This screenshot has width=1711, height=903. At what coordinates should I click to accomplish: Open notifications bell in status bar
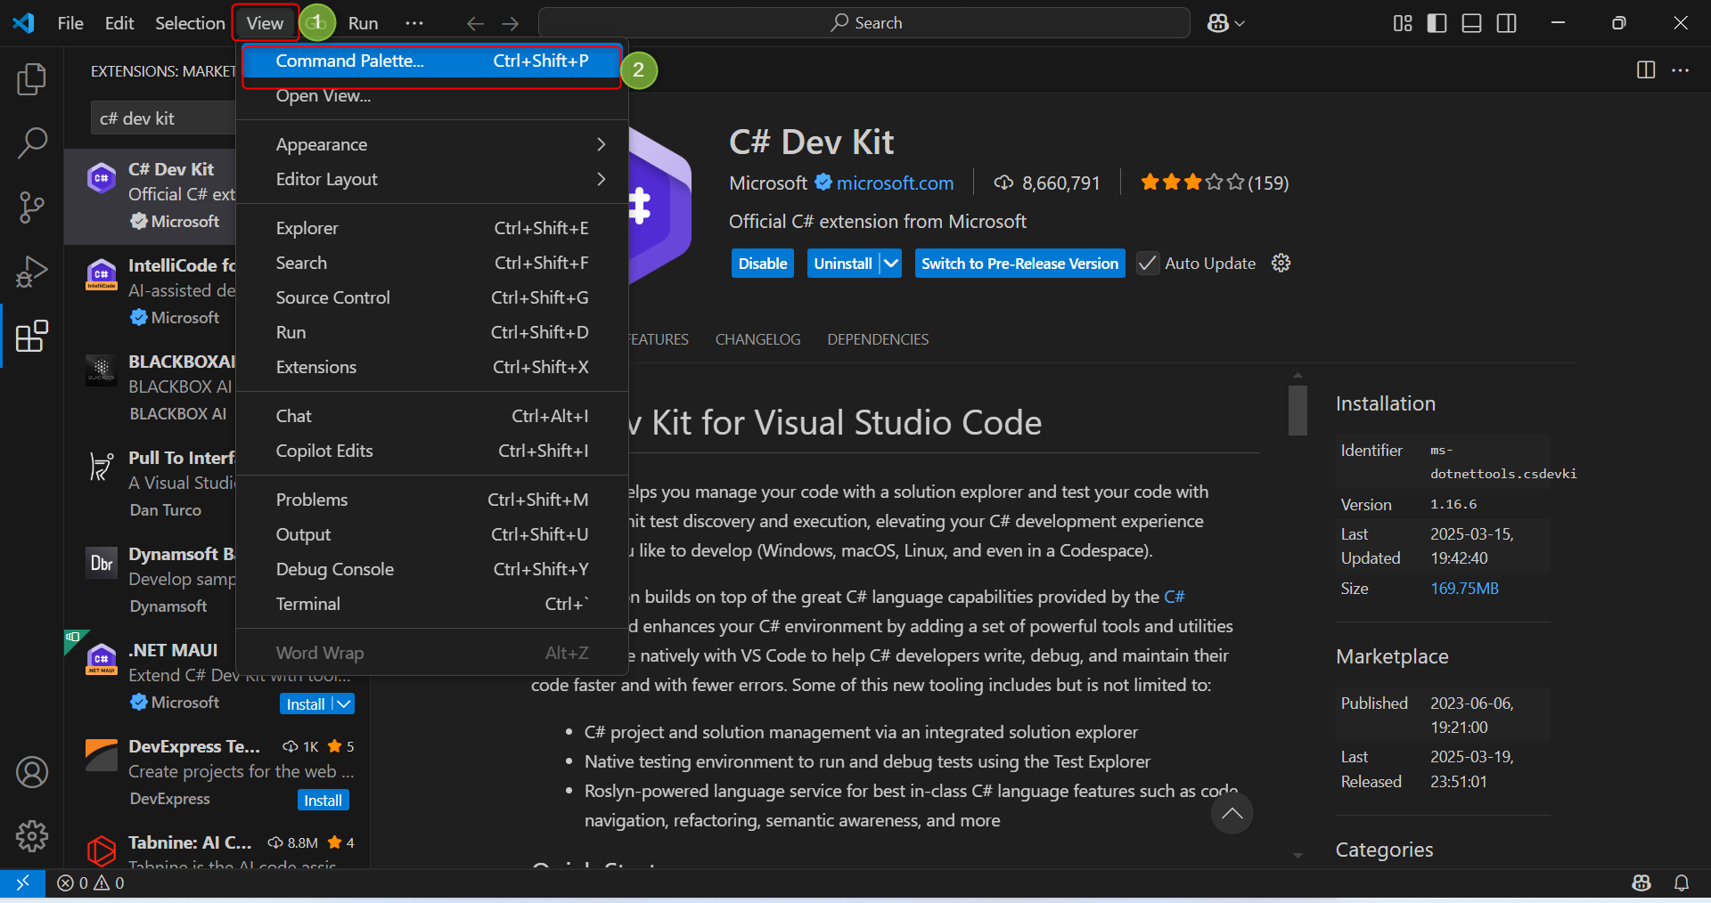point(1682,883)
